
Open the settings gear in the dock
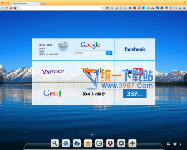click(x=121, y=143)
